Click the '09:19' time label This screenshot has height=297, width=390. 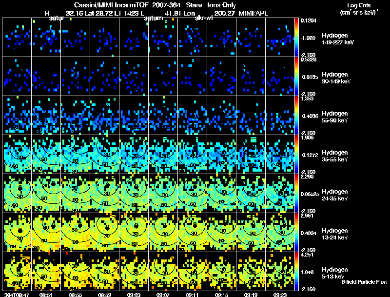tap(251, 295)
